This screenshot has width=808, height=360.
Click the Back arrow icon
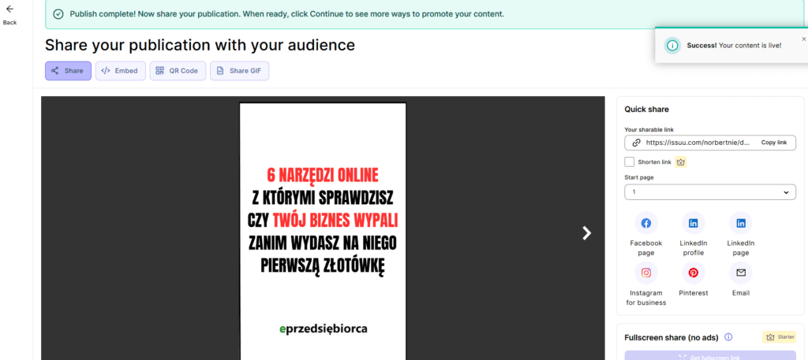(x=9, y=9)
